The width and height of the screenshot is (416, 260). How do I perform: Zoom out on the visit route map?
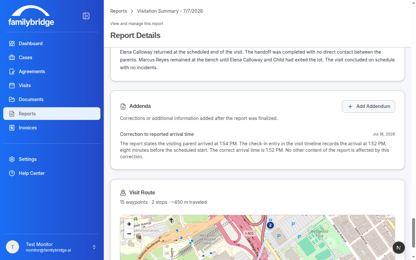tap(129, 234)
